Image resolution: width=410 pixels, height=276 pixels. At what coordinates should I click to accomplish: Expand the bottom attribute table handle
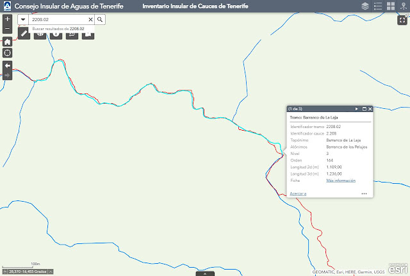point(205,273)
